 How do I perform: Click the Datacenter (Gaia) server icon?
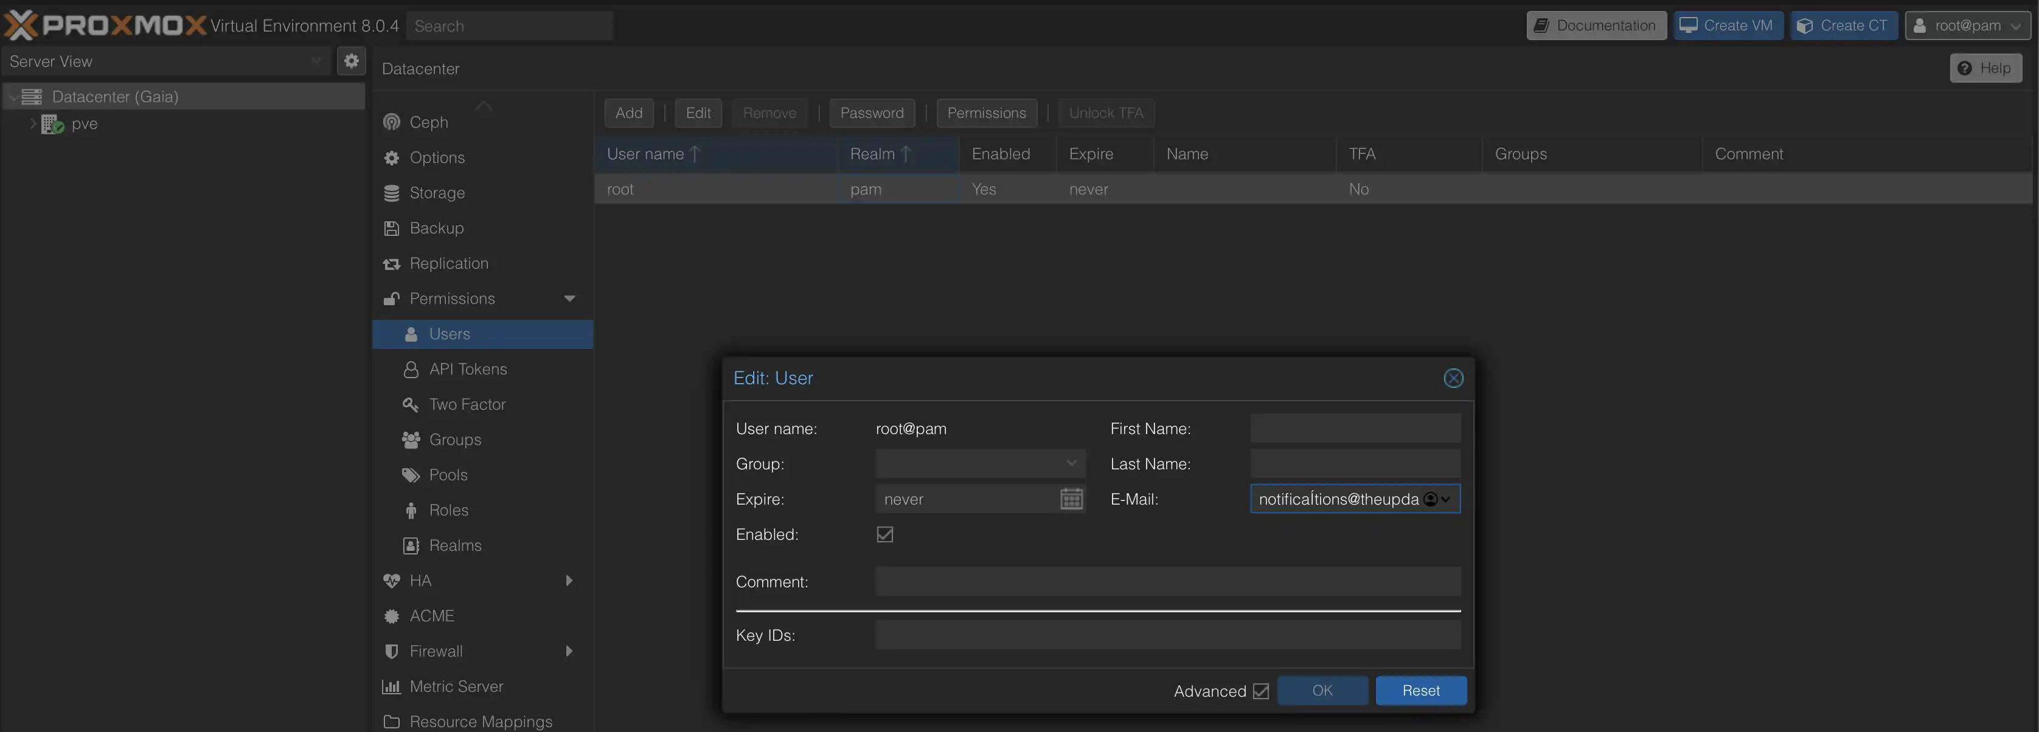[x=32, y=97]
